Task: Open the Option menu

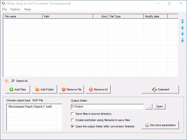Action: pyautogui.click(x=15, y=9)
